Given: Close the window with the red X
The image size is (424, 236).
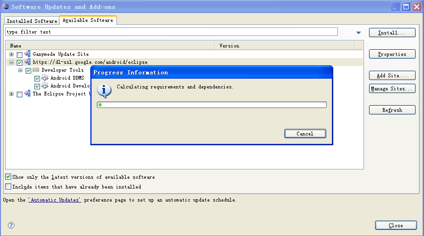Looking at the screenshot, I should [x=417, y=7].
